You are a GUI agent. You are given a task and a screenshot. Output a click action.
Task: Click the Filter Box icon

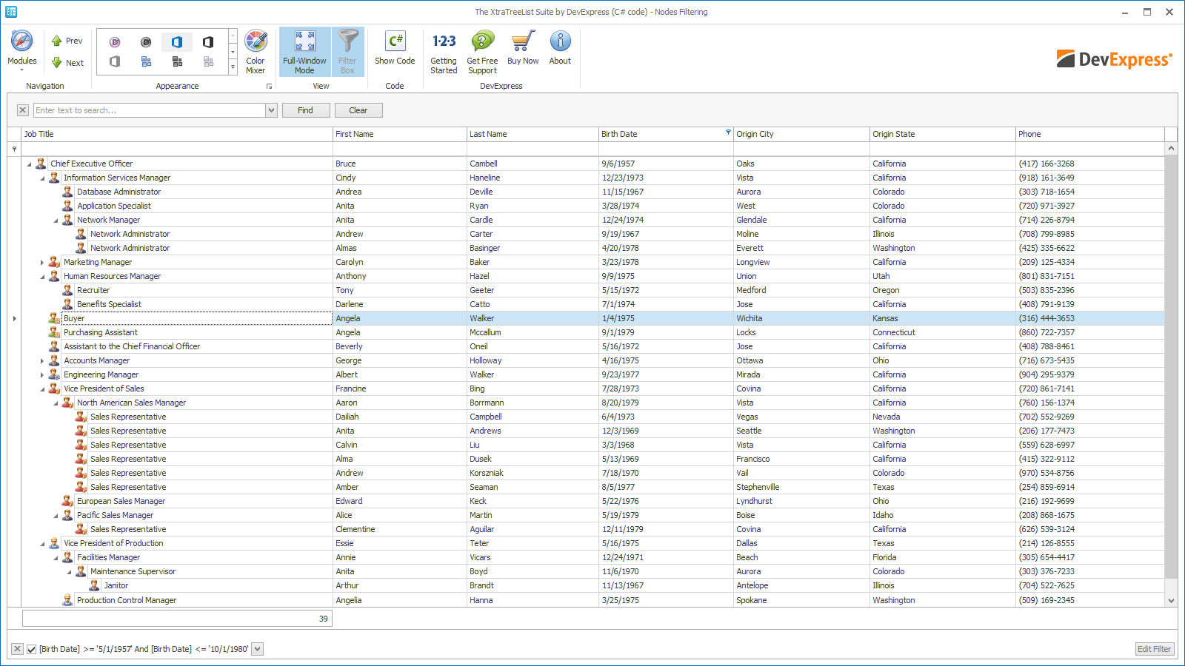point(348,52)
